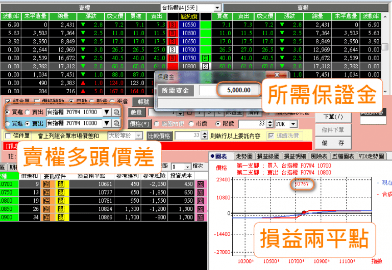Enable the 條件單 checkbox

click(x=8, y=136)
